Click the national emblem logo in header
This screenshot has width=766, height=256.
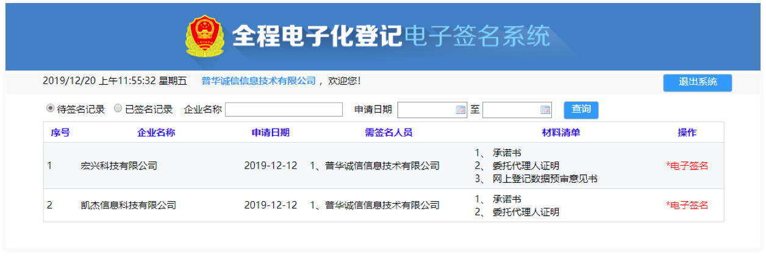pos(204,37)
